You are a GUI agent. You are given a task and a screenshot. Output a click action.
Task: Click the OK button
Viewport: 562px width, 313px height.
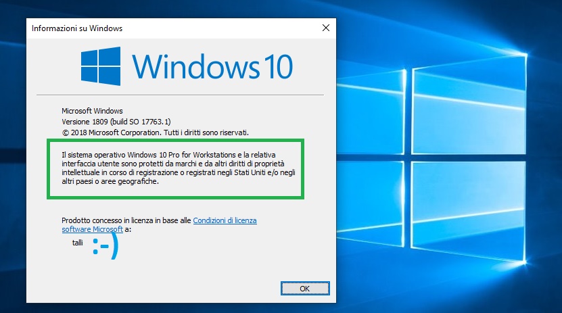pyautogui.click(x=304, y=288)
